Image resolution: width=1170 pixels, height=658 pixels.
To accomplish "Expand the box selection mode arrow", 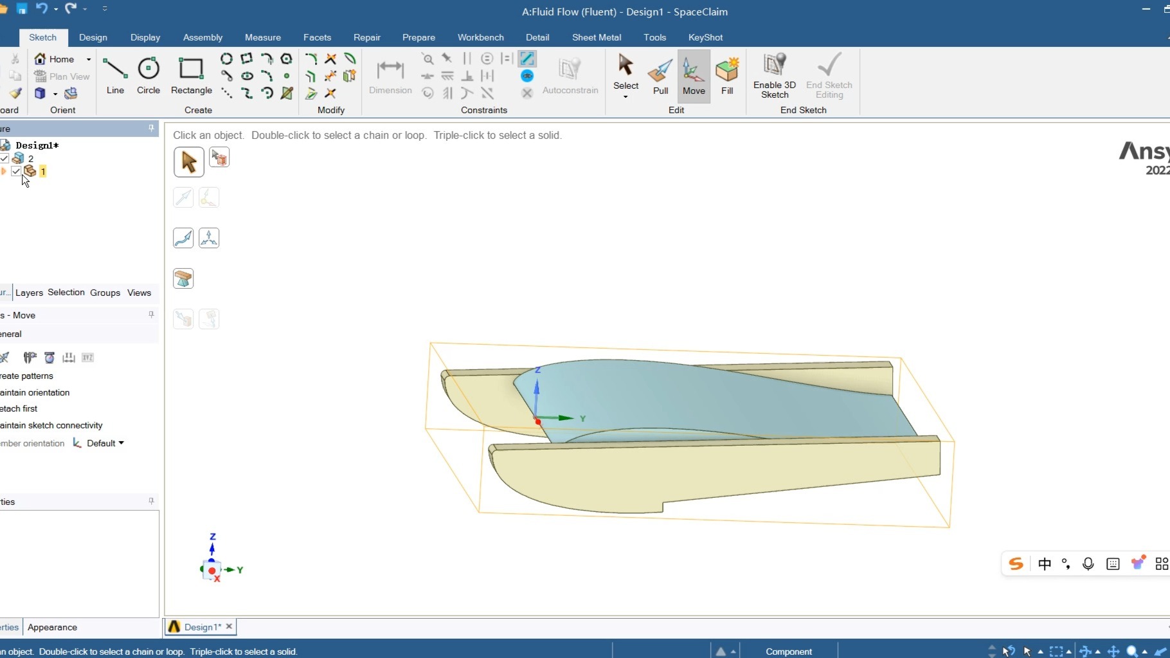I will (x=1069, y=652).
